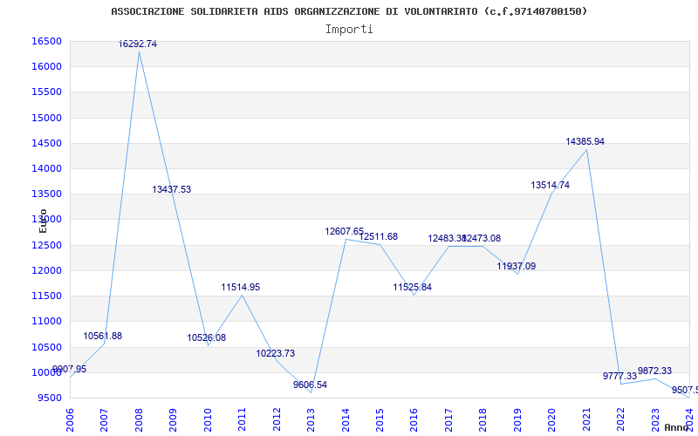
Task: Select the 11525.84 data label
Action: pos(412,288)
